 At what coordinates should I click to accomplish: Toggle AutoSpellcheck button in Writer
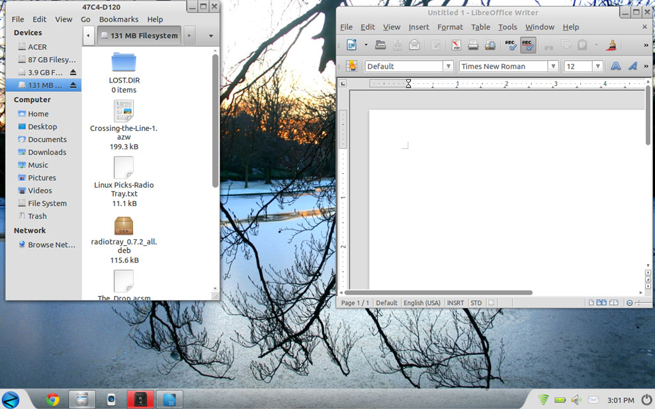coord(528,45)
